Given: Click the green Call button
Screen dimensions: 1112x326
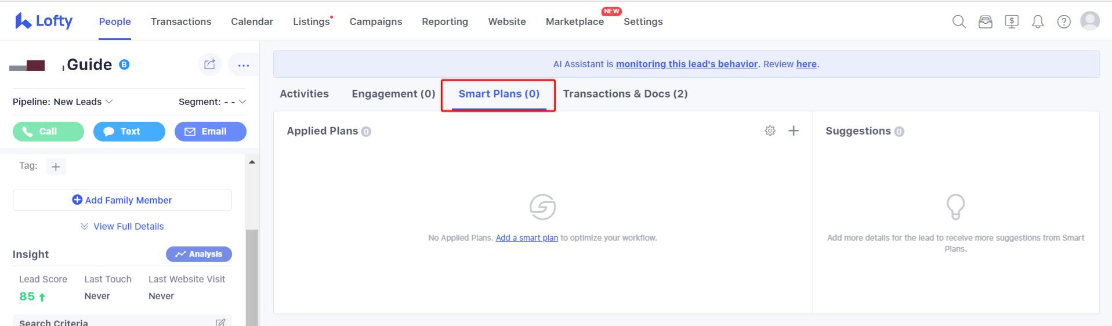Looking at the screenshot, I should point(48,132).
